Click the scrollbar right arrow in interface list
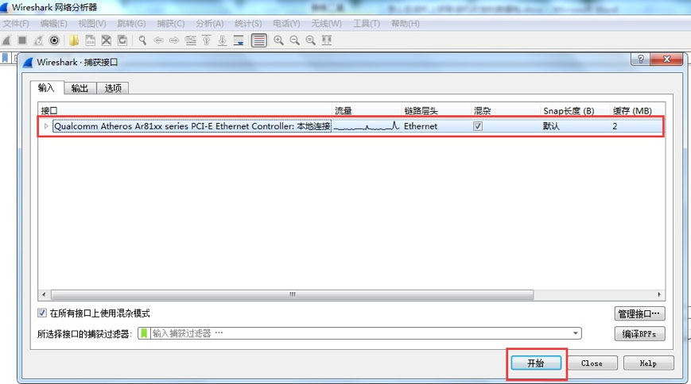 (659, 294)
